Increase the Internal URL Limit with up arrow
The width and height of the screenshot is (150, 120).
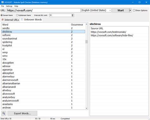click(x=72, y=15)
